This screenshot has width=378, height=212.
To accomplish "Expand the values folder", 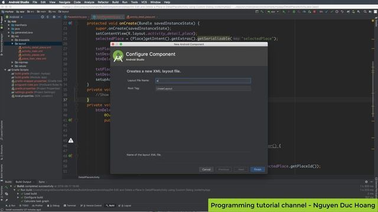I will [x=12, y=66].
